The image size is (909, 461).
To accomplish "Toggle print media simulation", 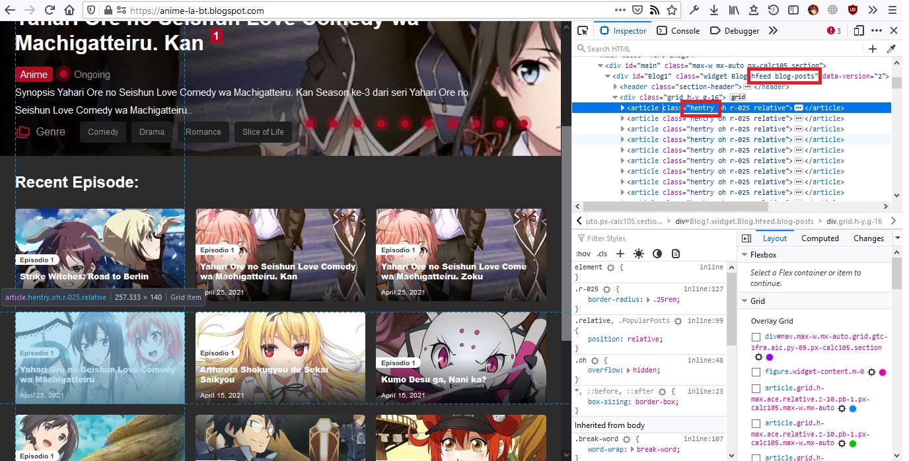I will [x=676, y=254].
